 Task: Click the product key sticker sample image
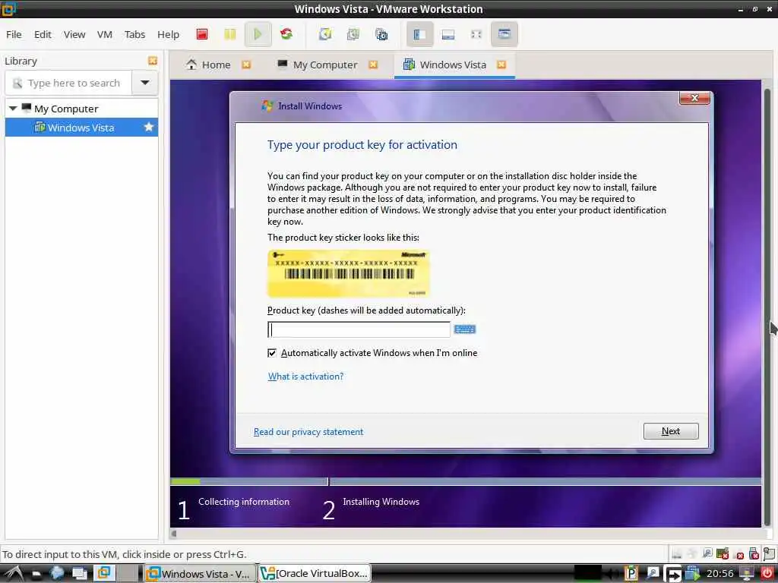(348, 273)
